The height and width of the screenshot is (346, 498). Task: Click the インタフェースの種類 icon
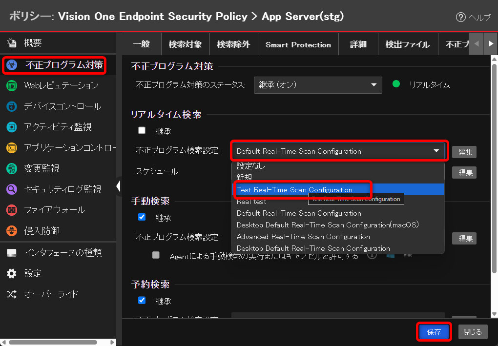point(12,253)
